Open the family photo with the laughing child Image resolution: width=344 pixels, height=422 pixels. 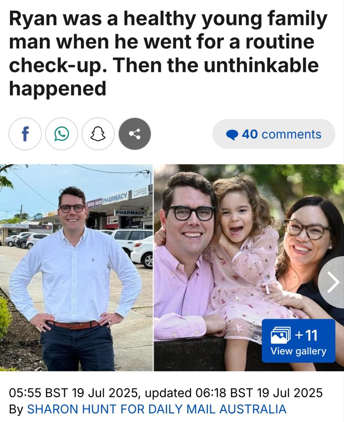pyautogui.click(x=249, y=267)
